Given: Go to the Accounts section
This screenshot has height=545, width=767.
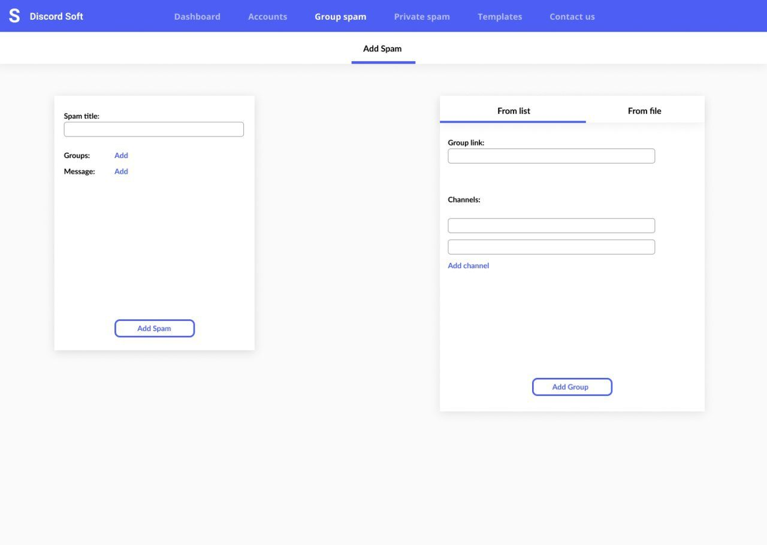Looking at the screenshot, I should 267,17.
